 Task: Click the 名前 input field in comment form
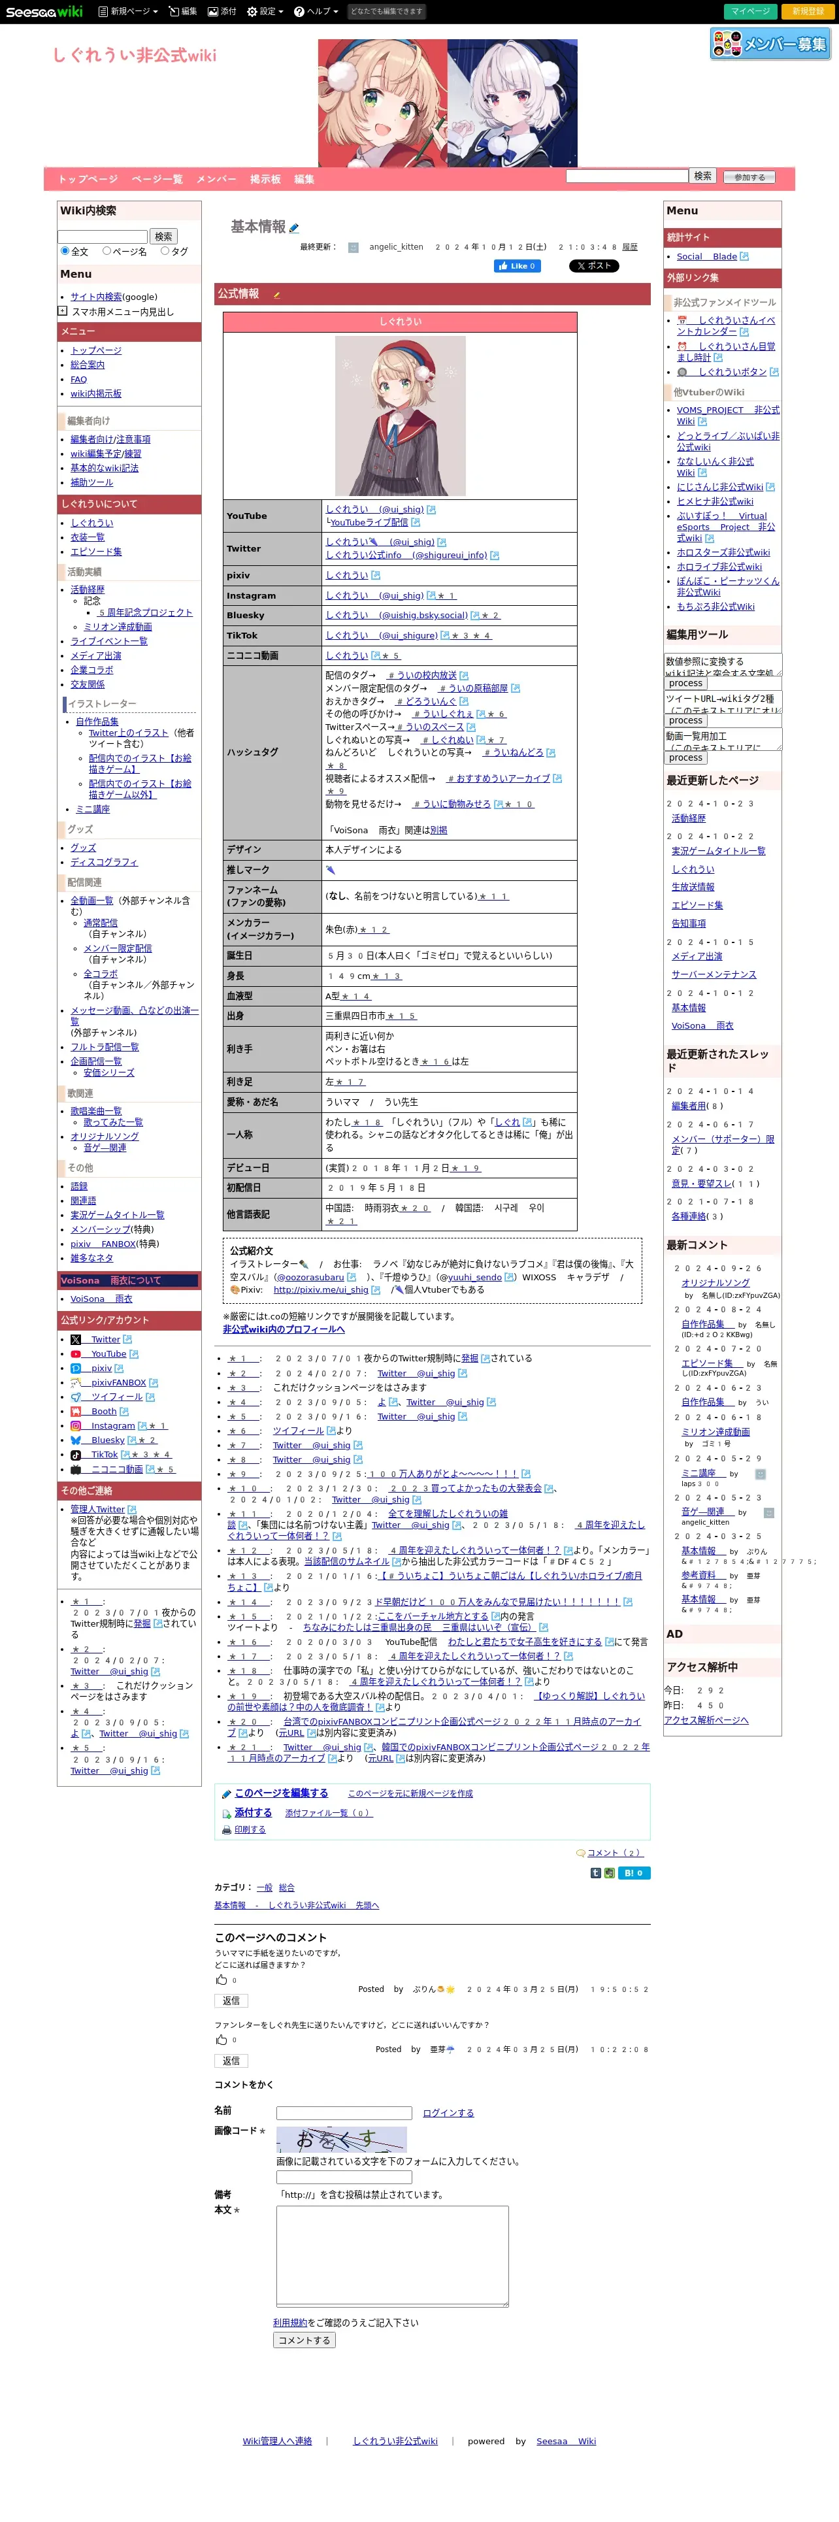(344, 2113)
